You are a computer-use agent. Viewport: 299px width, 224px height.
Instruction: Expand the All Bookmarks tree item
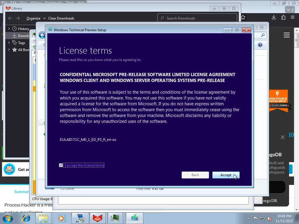coord(9,50)
